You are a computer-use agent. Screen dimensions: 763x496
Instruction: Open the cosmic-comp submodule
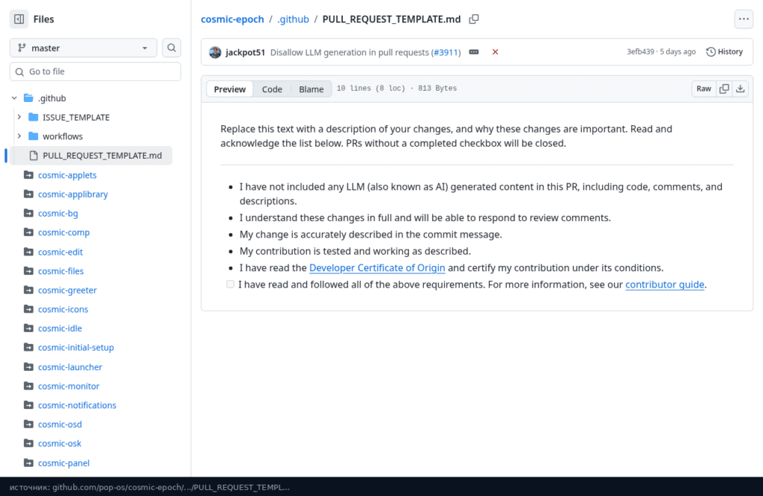[x=64, y=232]
